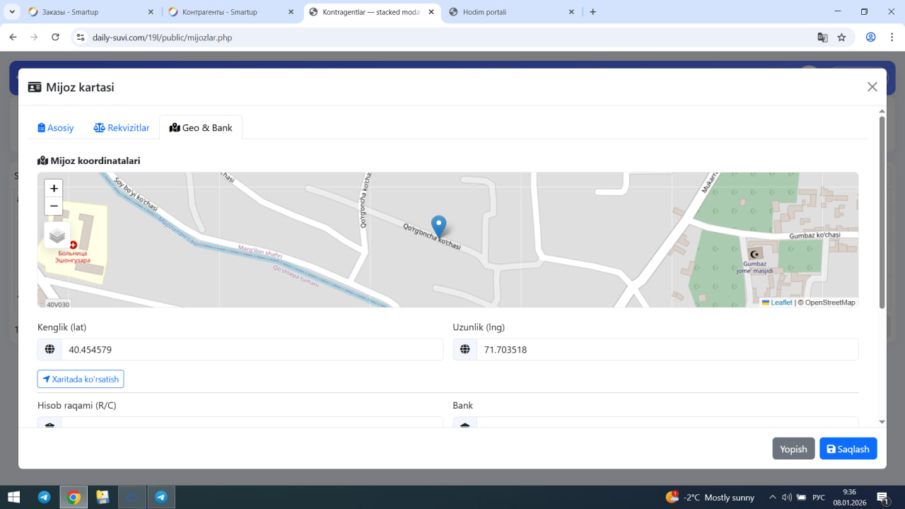
Task: Click the Qo'shtepa tumani map label
Action: click(x=296, y=276)
